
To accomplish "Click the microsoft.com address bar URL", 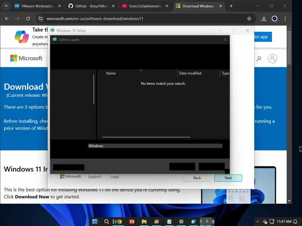I will (95, 19).
